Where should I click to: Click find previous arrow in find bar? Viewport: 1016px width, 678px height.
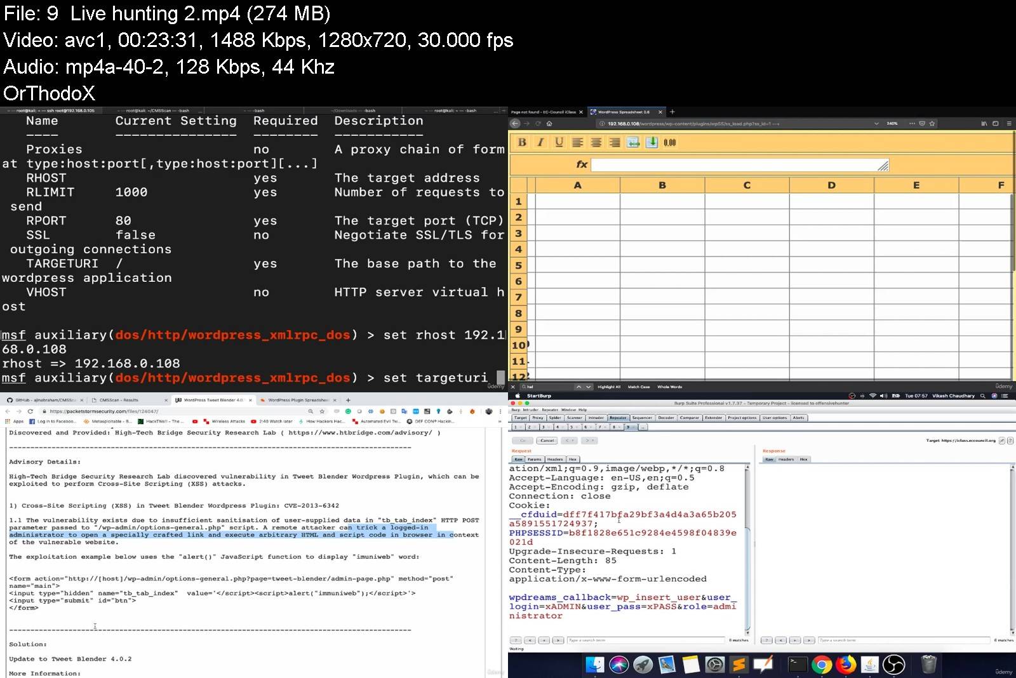click(578, 387)
